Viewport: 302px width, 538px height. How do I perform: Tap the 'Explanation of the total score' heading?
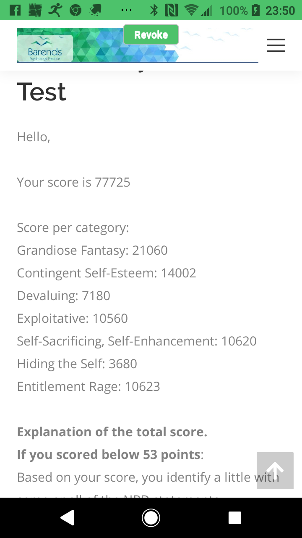tap(112, 432)
